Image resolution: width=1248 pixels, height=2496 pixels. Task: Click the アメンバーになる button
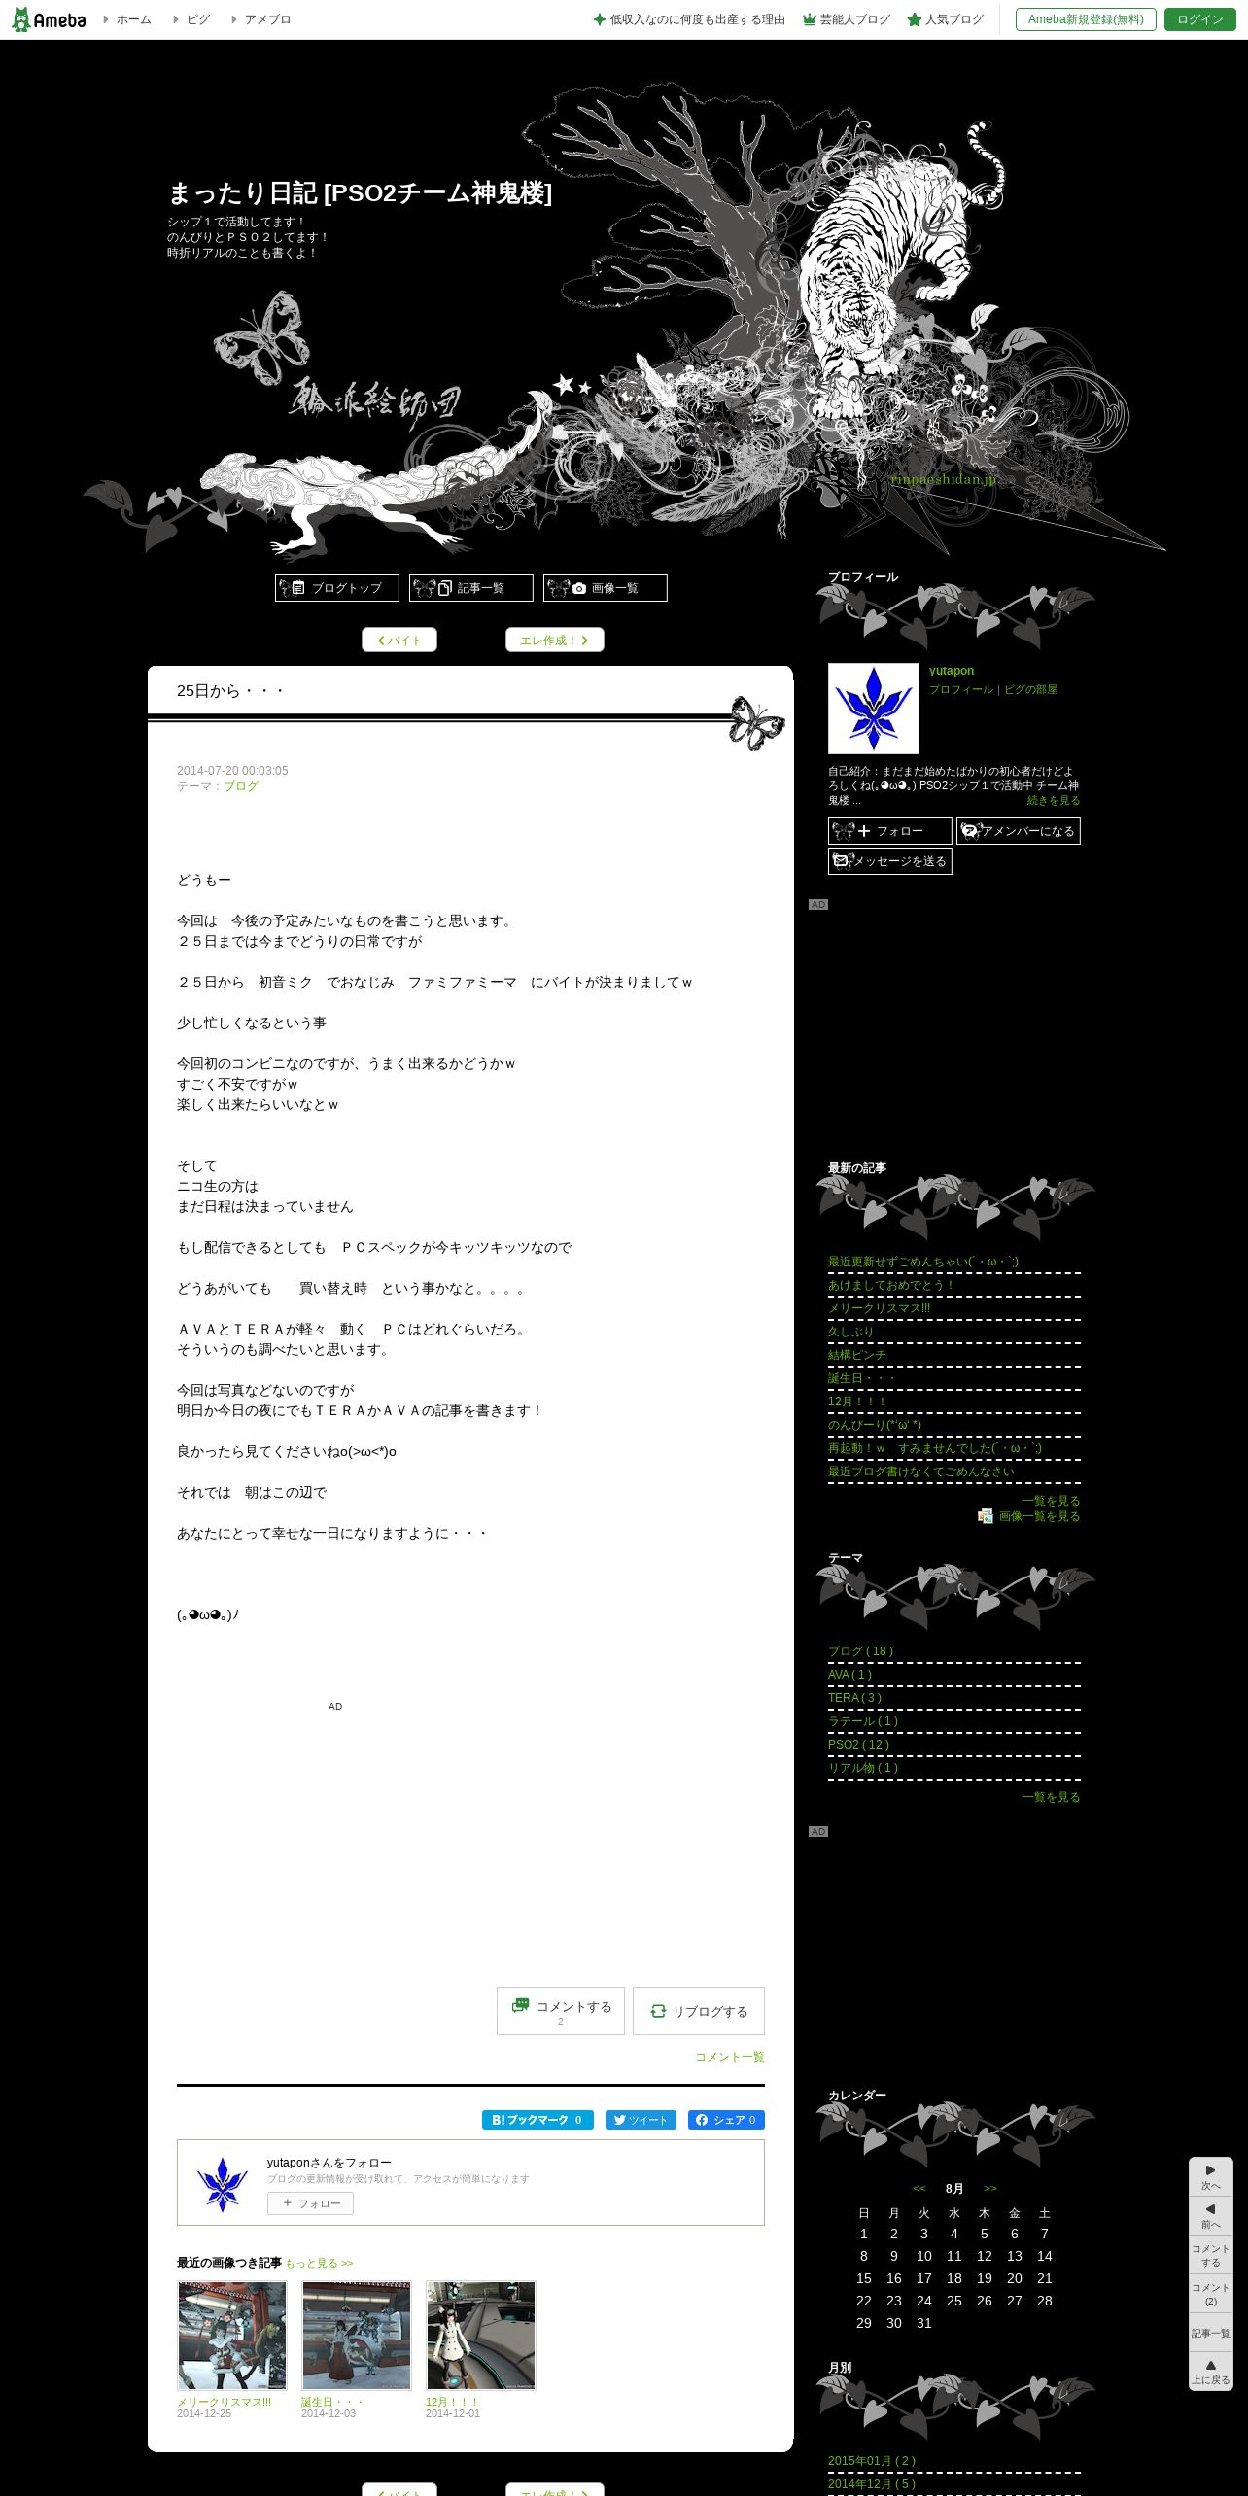click(x=1019, y=831)
